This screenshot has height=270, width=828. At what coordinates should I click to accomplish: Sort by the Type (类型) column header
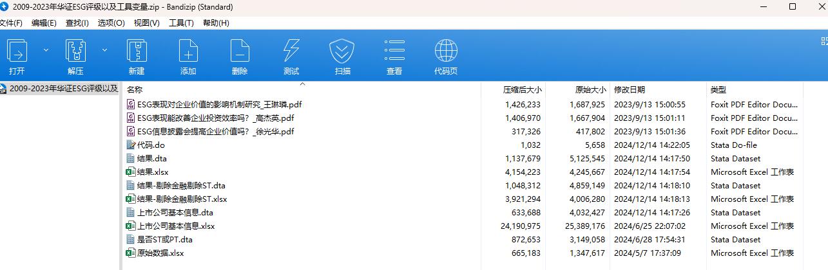tap(718, 90)
